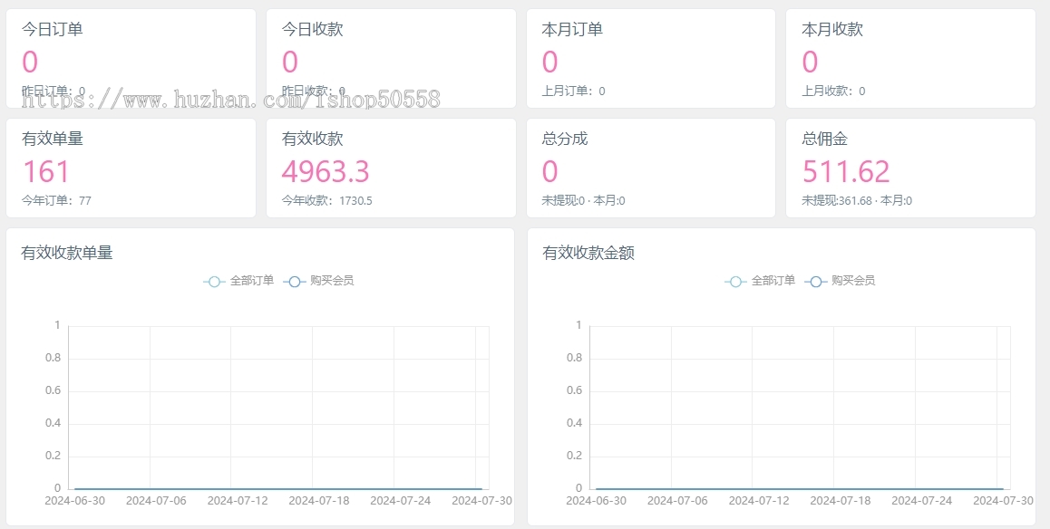Select the 今年订单：77 text

coord(57,200)
